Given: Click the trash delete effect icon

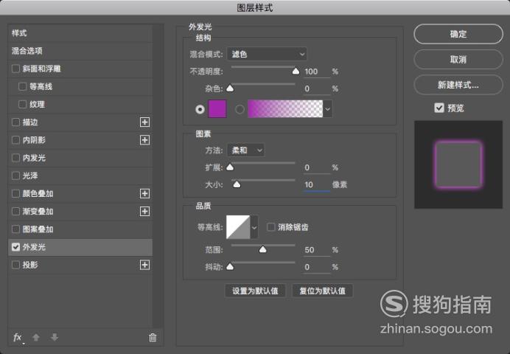Looking at the screenshot, I should point(153,338).
